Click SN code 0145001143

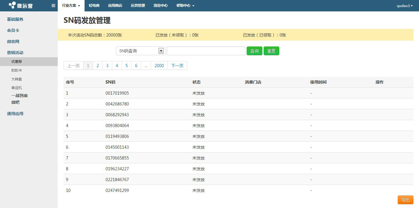point(117,147)
